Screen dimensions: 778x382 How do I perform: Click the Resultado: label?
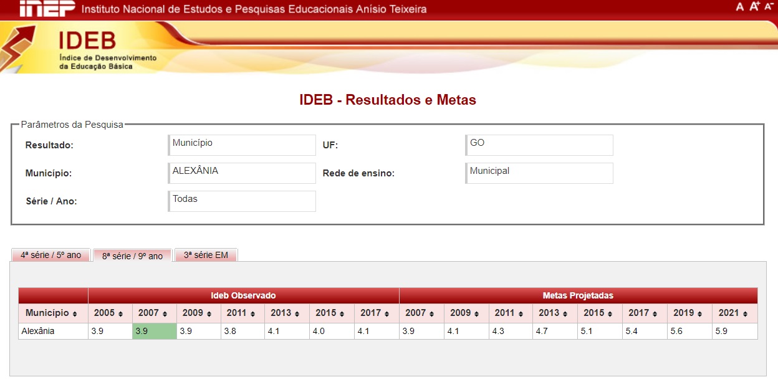point(49,145)
